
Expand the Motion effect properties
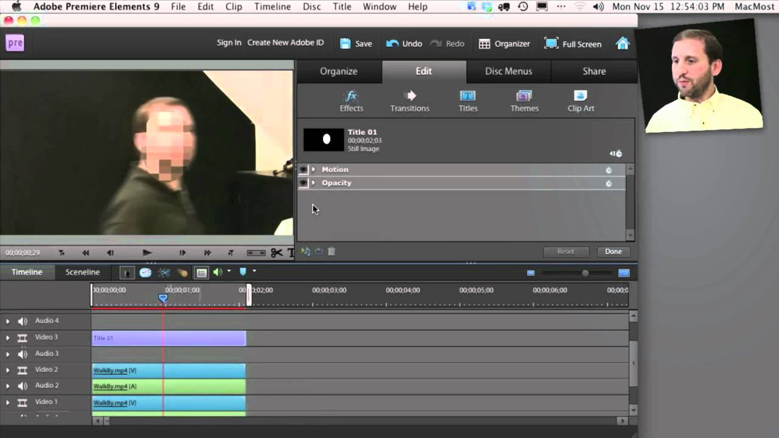pyautogui.click(x=313, y=170)
